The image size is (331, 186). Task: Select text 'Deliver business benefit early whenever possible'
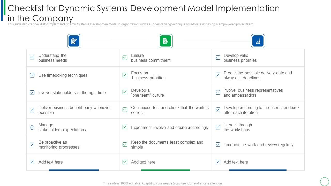click(x=74, y=110)
